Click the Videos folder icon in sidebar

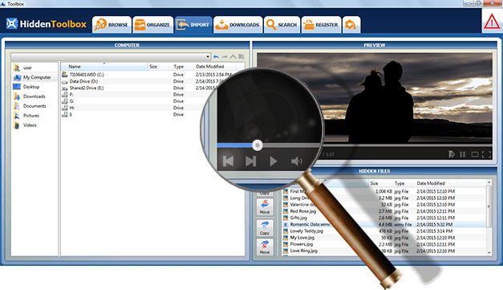click(x=17, y=125)
